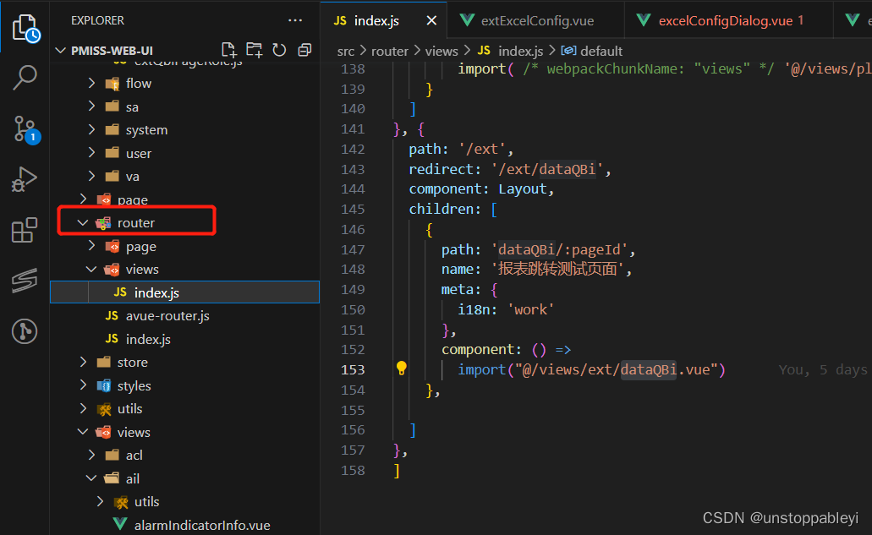Image resolution: width=872 pixels, height=535 pixels.
Task: Expand page folder inside router
Action: (91, 246)
